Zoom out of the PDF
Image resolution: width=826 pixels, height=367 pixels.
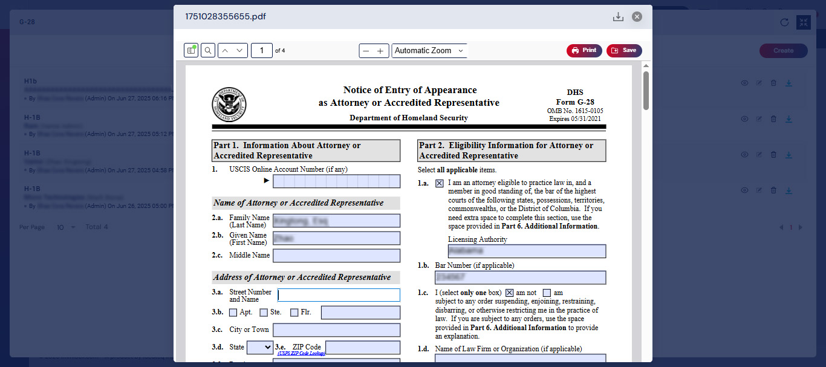pos(366,51)
